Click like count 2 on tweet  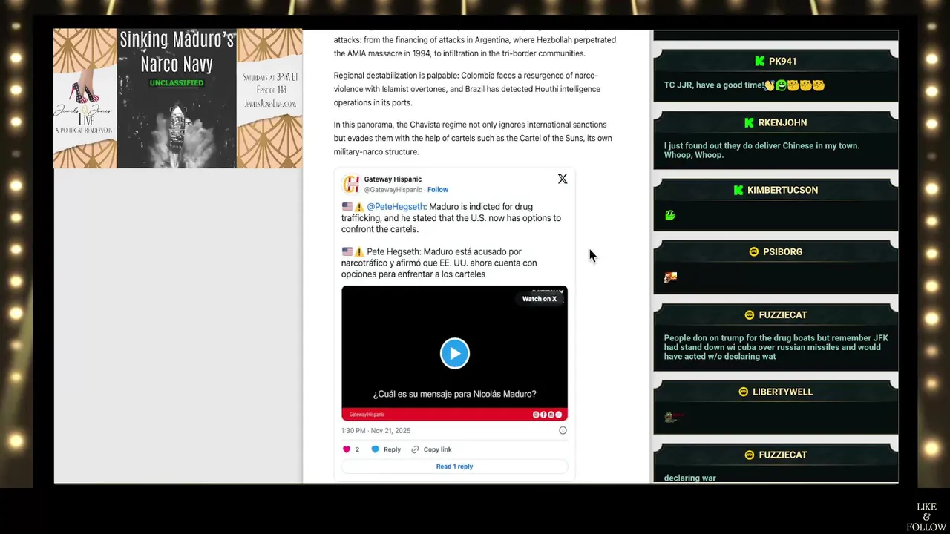[x=357, y=449]
